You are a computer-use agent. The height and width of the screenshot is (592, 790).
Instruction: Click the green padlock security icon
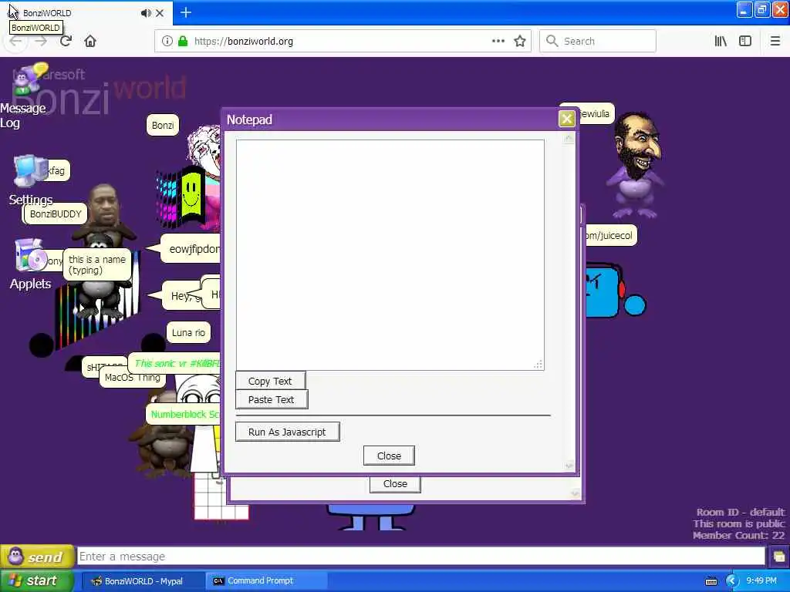[x=182, y=42]
